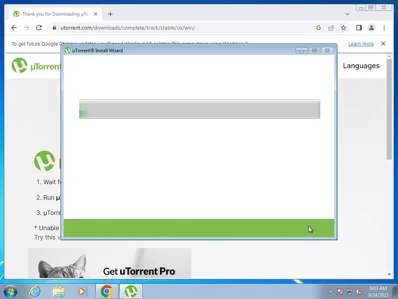Close the Chrome window
The image size is (398, 299).
(x=384, y=8)
